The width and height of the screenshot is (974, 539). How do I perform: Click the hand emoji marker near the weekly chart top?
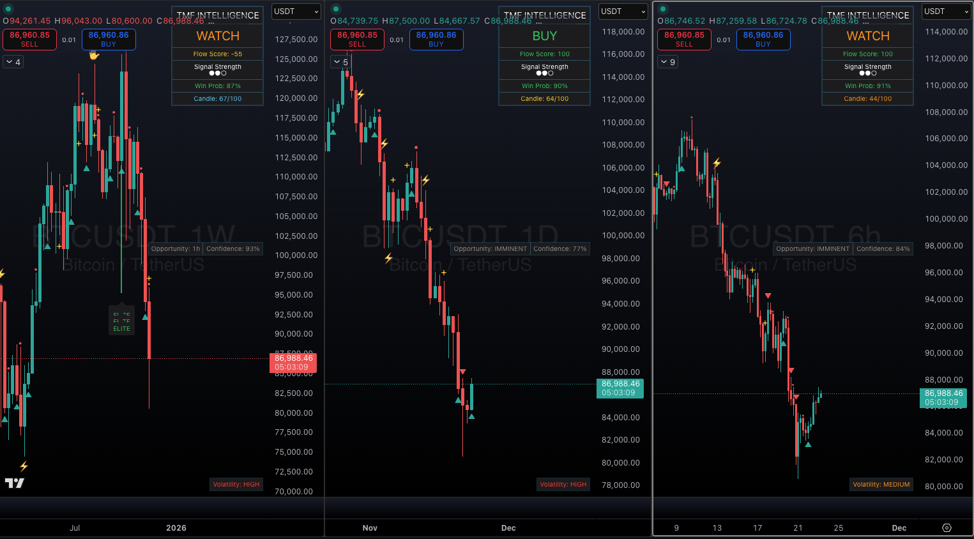[x=93, y=56]
